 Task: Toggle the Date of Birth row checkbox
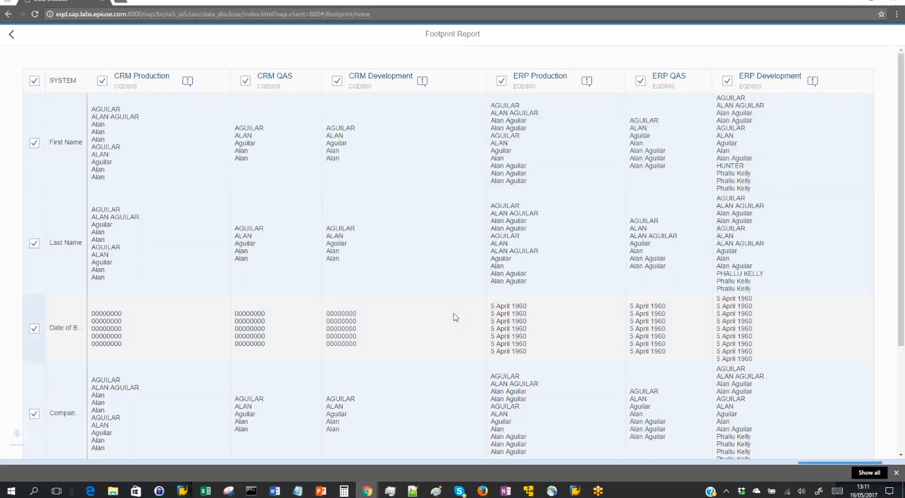click(x=35, y=328)
